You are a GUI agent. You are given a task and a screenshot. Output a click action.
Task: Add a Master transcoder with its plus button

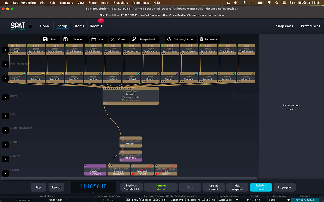pos(5,130)
